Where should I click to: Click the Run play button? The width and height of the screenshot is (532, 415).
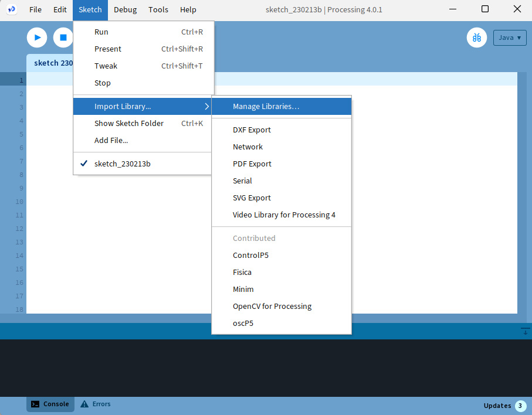click(37, 38)
